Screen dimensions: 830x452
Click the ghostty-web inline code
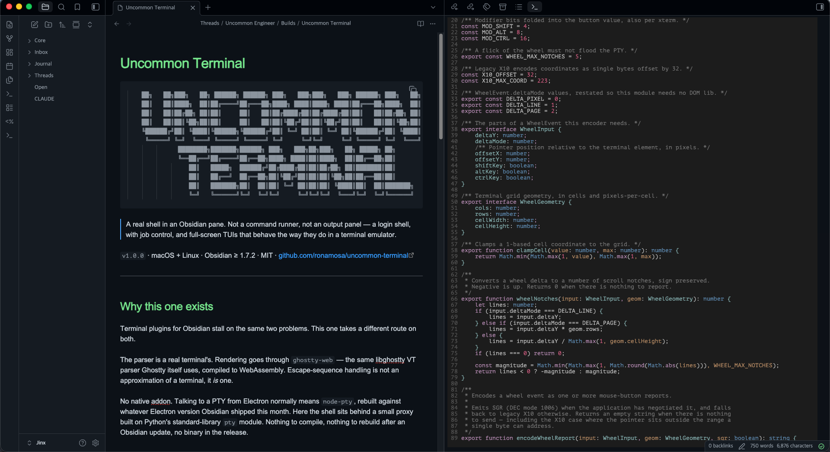click(313, 360)
